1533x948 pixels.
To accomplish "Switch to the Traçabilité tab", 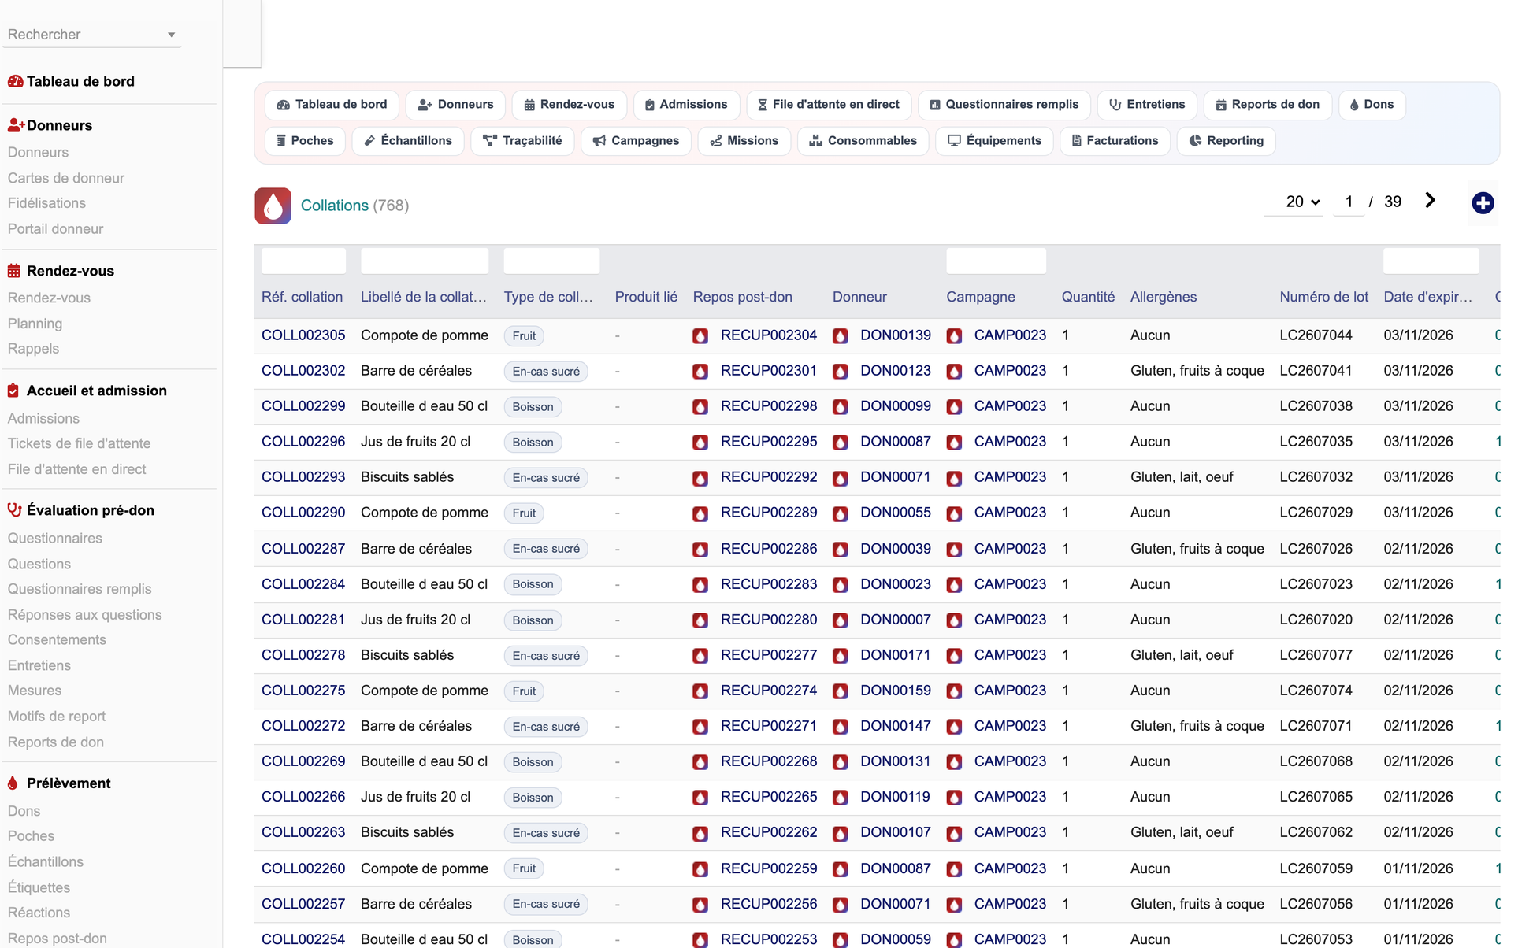I will click(522, 141).
